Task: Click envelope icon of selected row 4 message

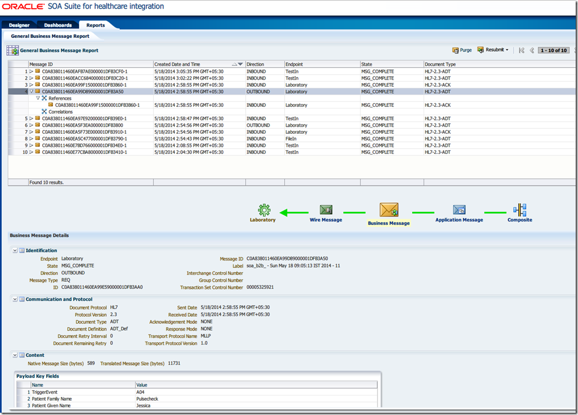Action: pos(37,91)
